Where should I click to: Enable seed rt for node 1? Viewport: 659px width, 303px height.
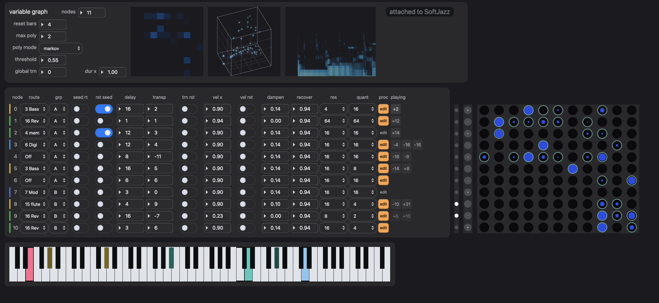[x=80, y=121]
